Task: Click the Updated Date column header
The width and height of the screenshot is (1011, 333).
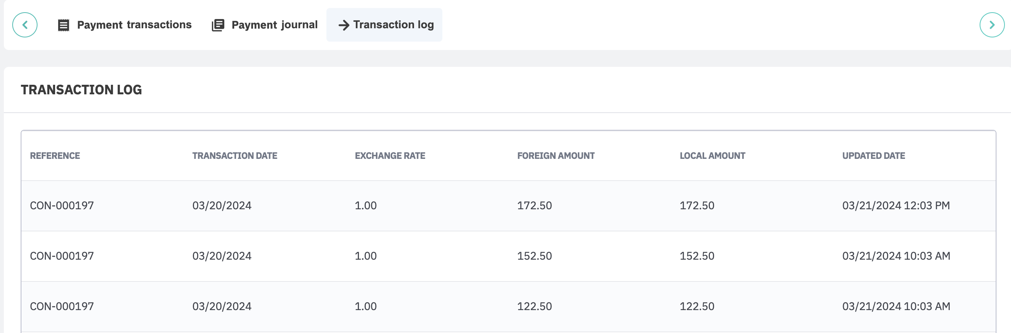Action: tap(874, 156)
